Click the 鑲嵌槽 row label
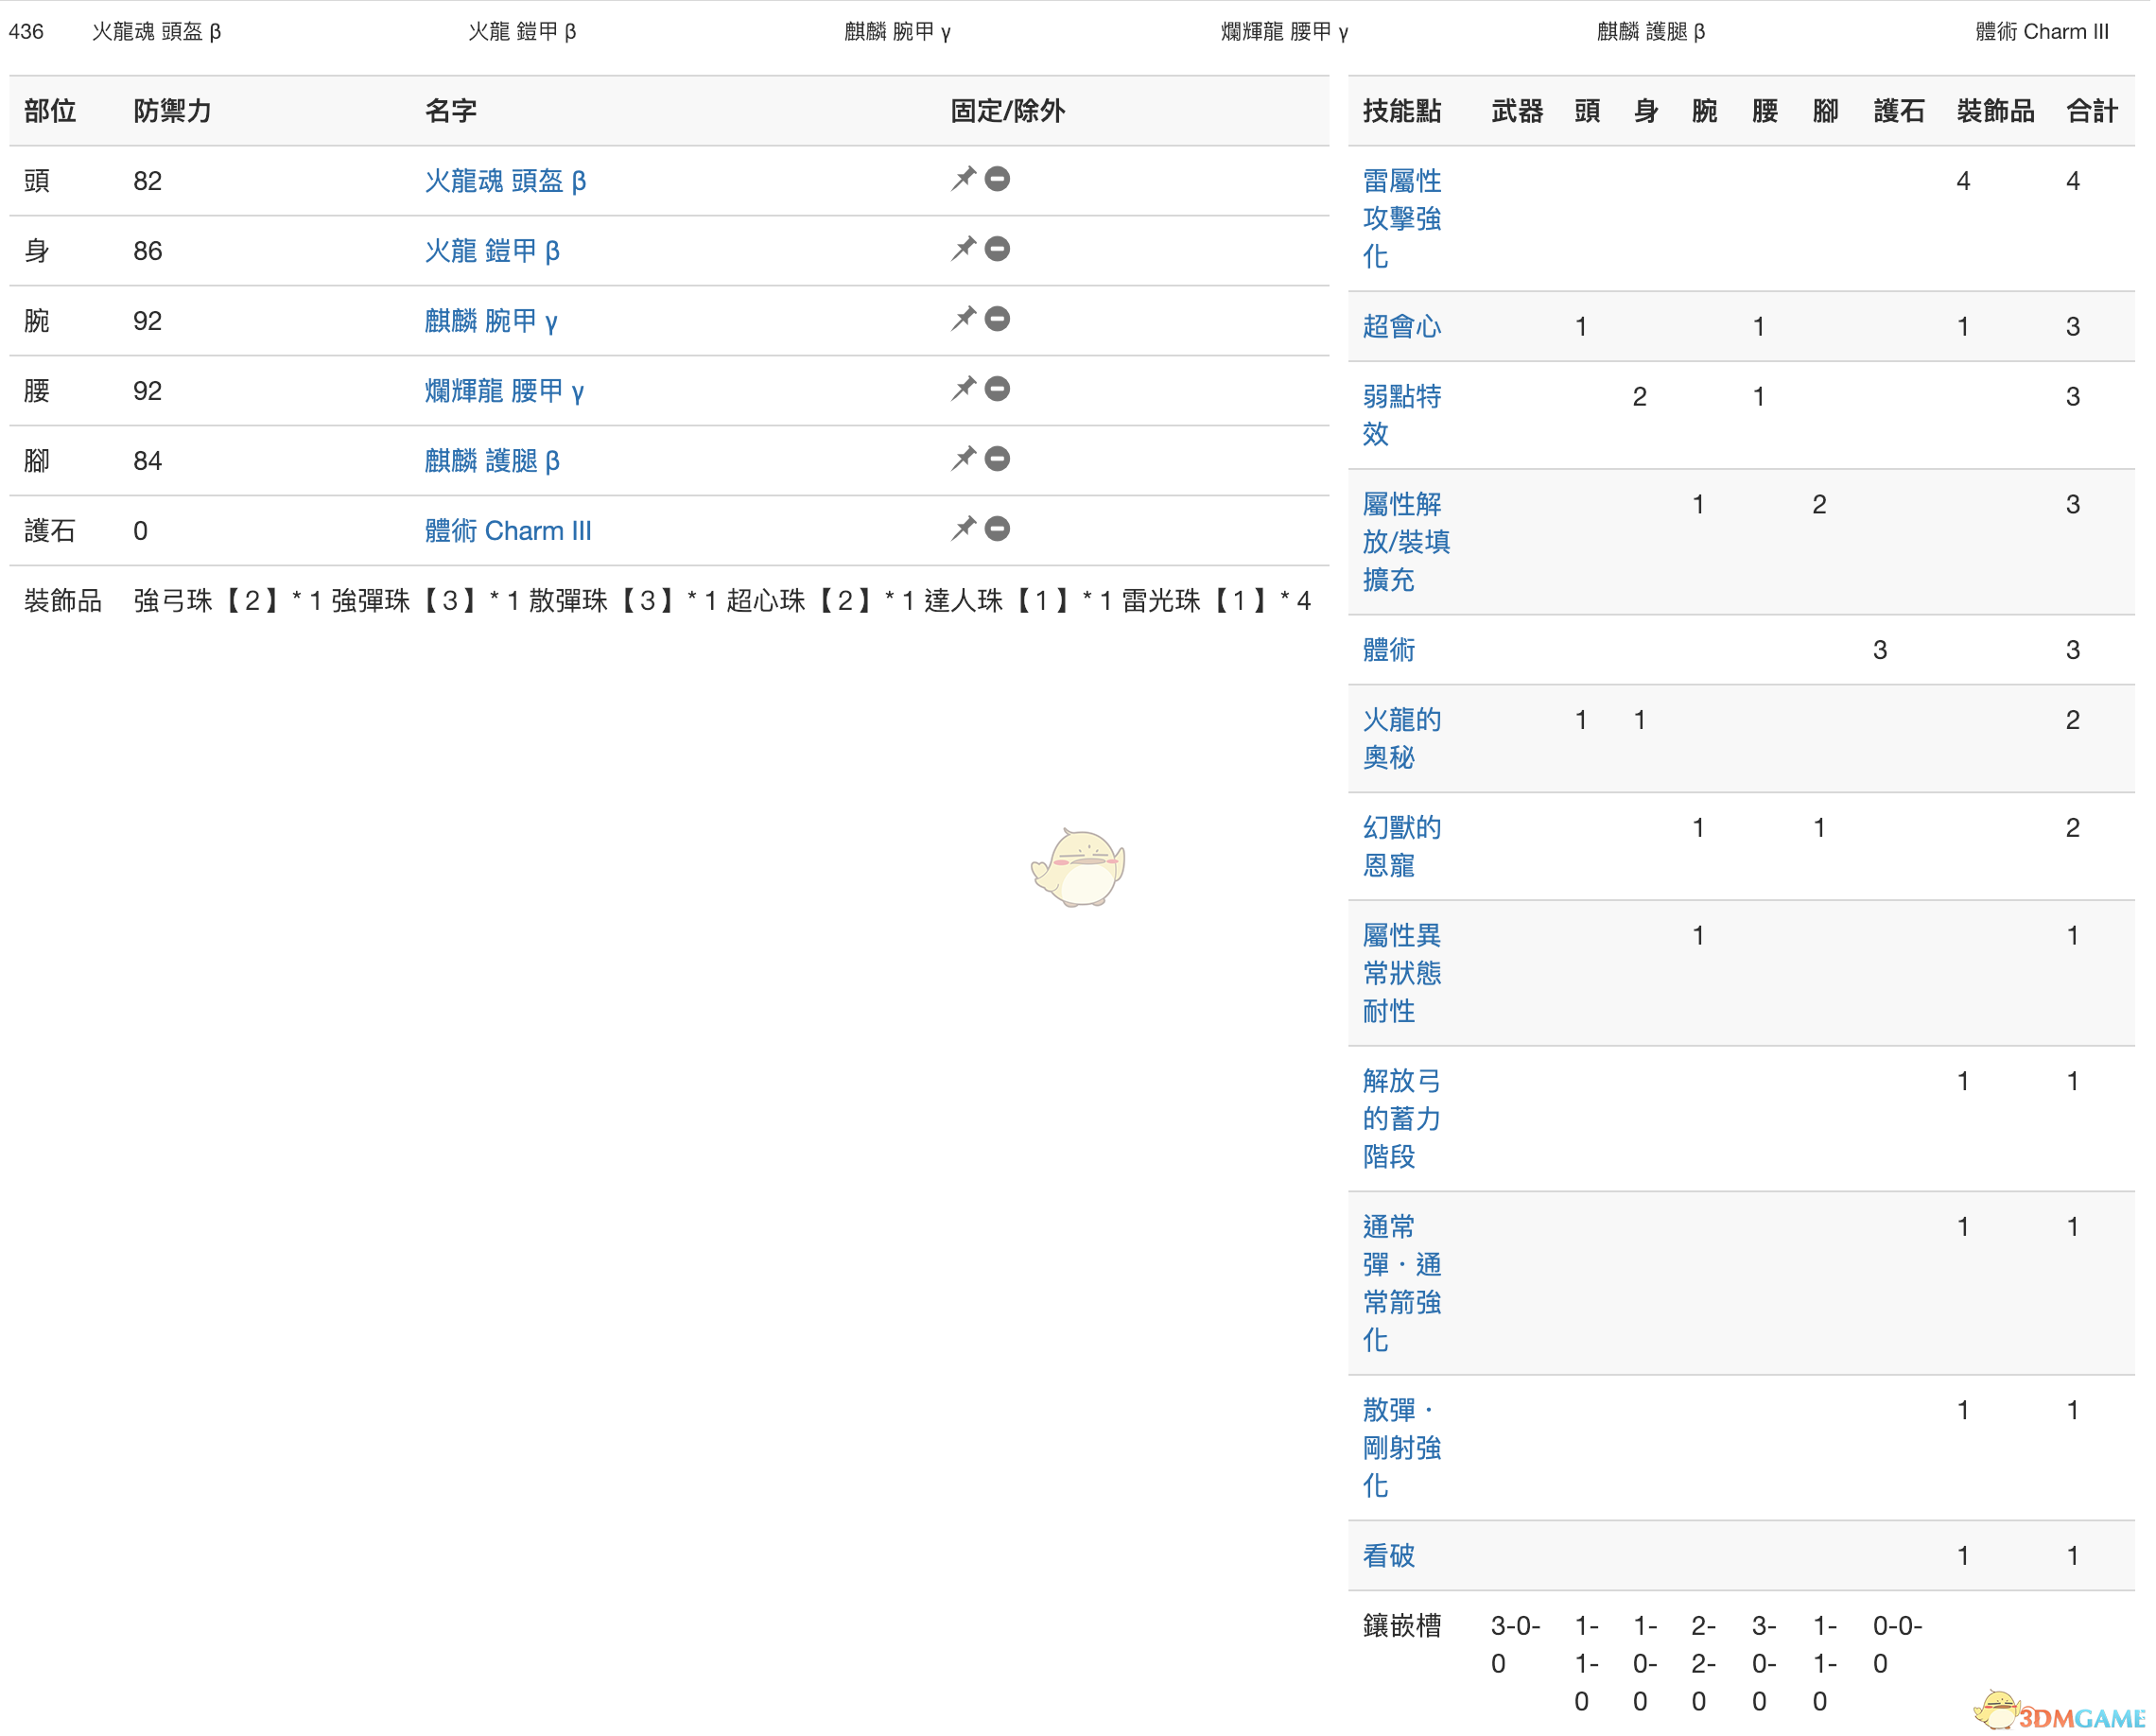This screenshot has height=1736, width=2156. (x=1402, y=1626)
